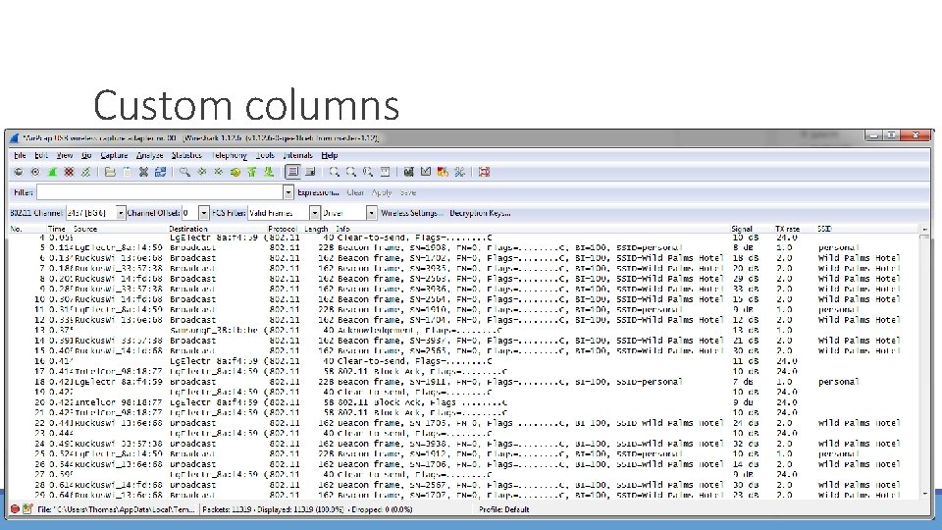Open the File menu
Viewport: 942px width, 530px height.
click(20, 155)
